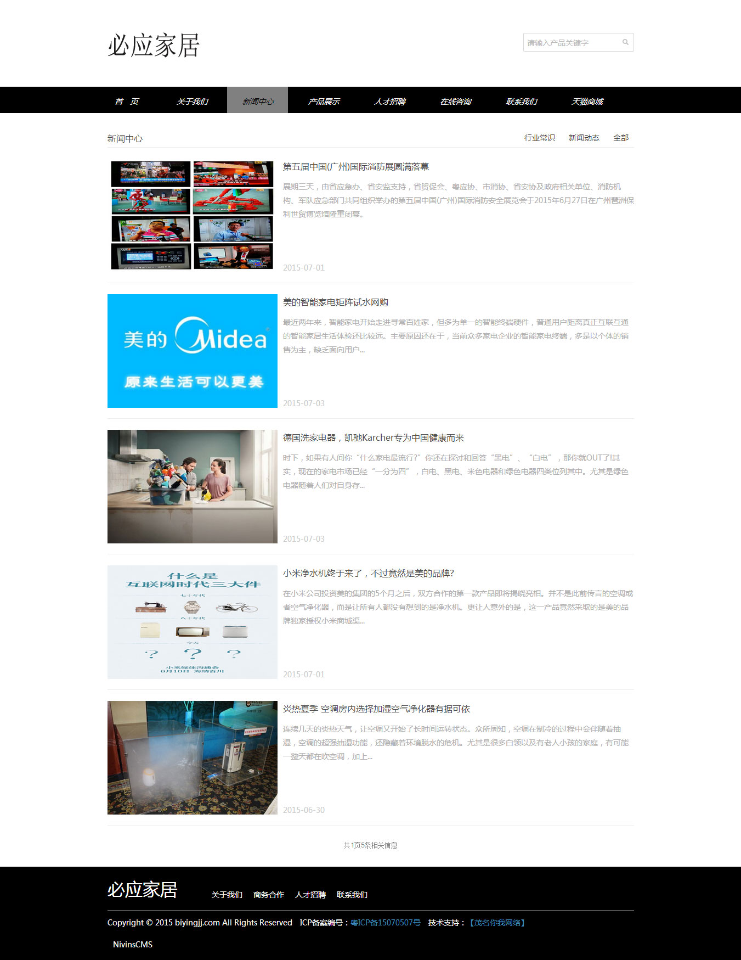Click the 粤ICP备15070507号 link in footer
Screen dimensions: 741x960
[385, 923]
